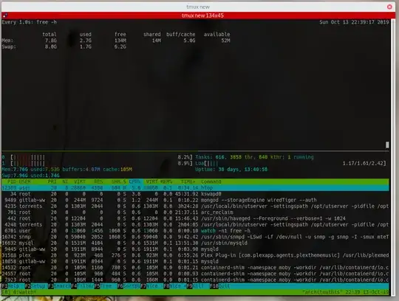
Task: Select the snmpd process row
Action: pyautogui.click(x=195, y=237)
